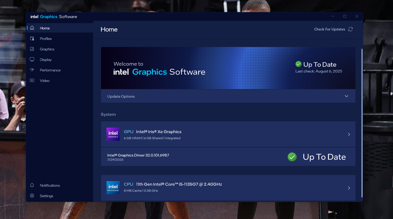Open the Notifications page
The width and height of the screenshot is (393, 219).
pyautogui.click(x=60, y=185)
